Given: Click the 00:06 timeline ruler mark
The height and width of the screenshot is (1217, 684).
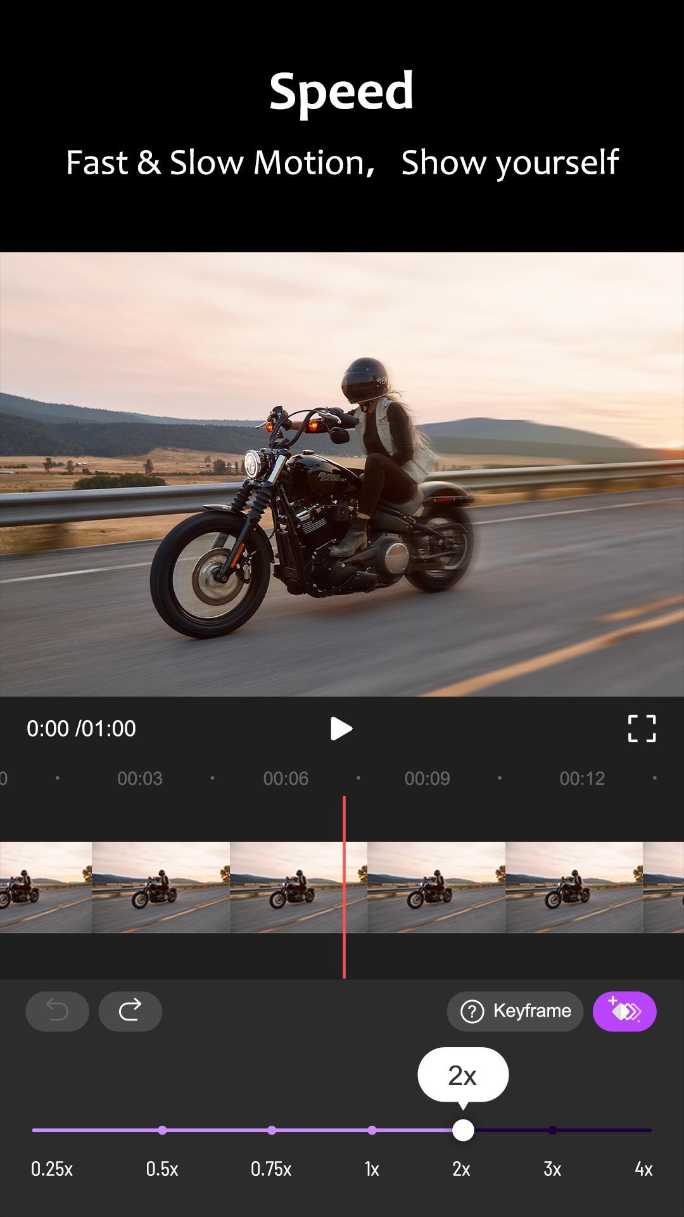Looking at the screenshot, I should [286, 778].
